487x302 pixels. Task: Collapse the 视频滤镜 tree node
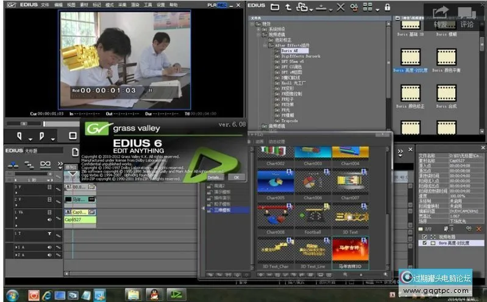[258, 34]
